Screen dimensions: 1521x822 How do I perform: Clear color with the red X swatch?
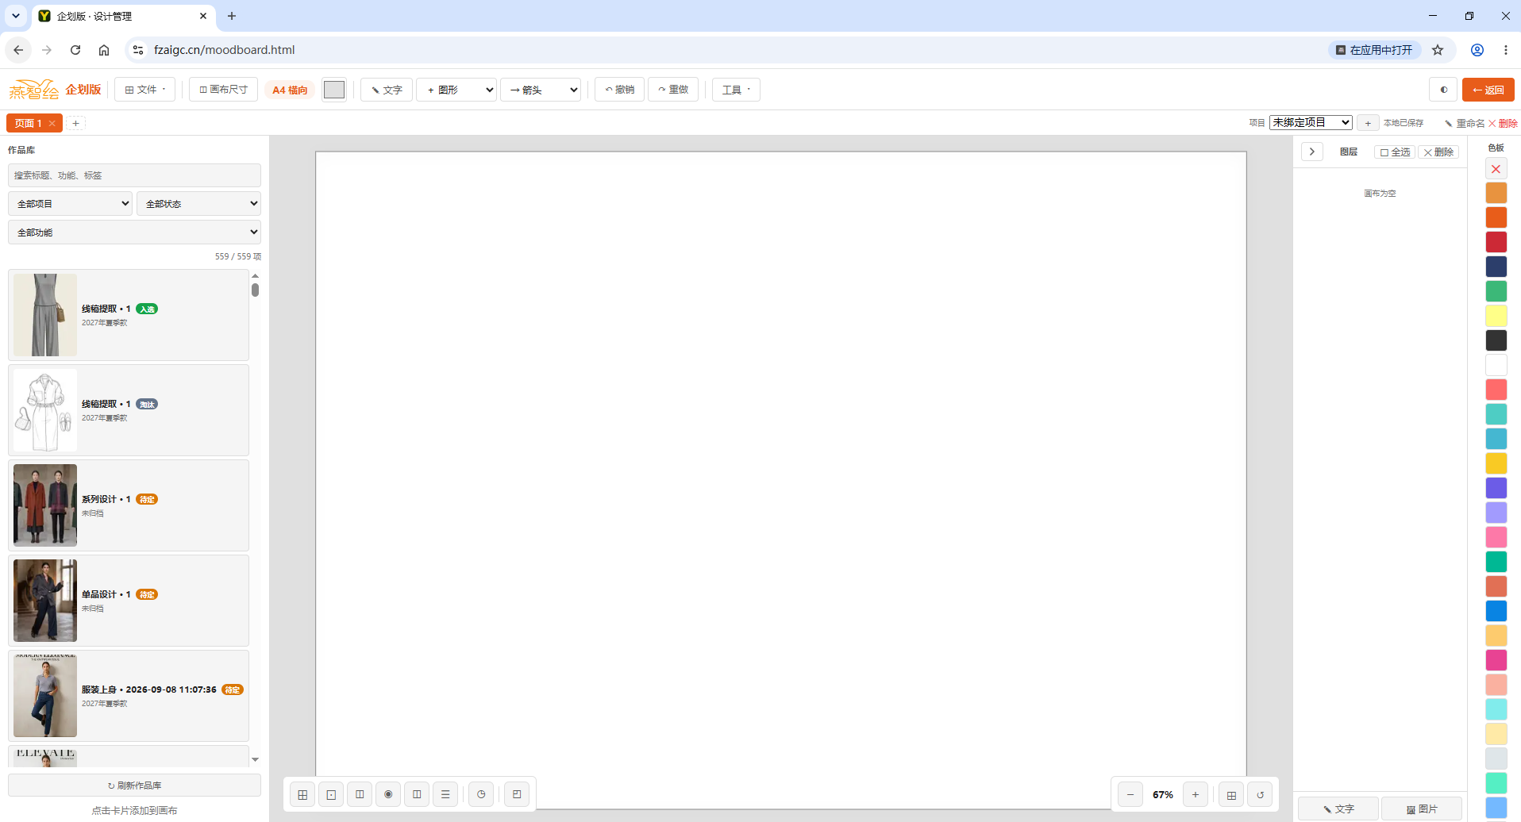(1496, 168)
